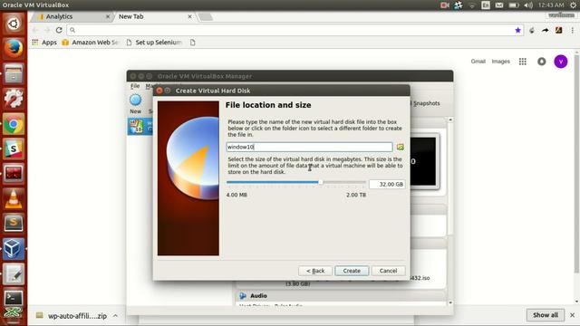The height and width of the screenshot is (326, 580).
Task: Open the red dock application icon
Action: pos(14,173)
